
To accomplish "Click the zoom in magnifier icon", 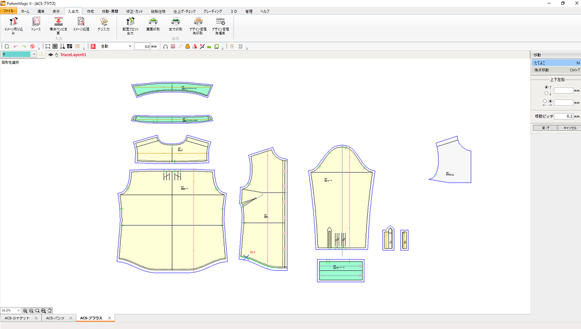I will coord(26,311).
